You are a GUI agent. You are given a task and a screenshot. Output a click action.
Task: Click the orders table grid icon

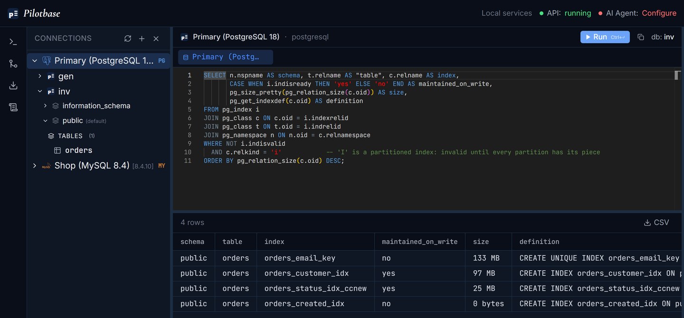[x=57, y=150]
